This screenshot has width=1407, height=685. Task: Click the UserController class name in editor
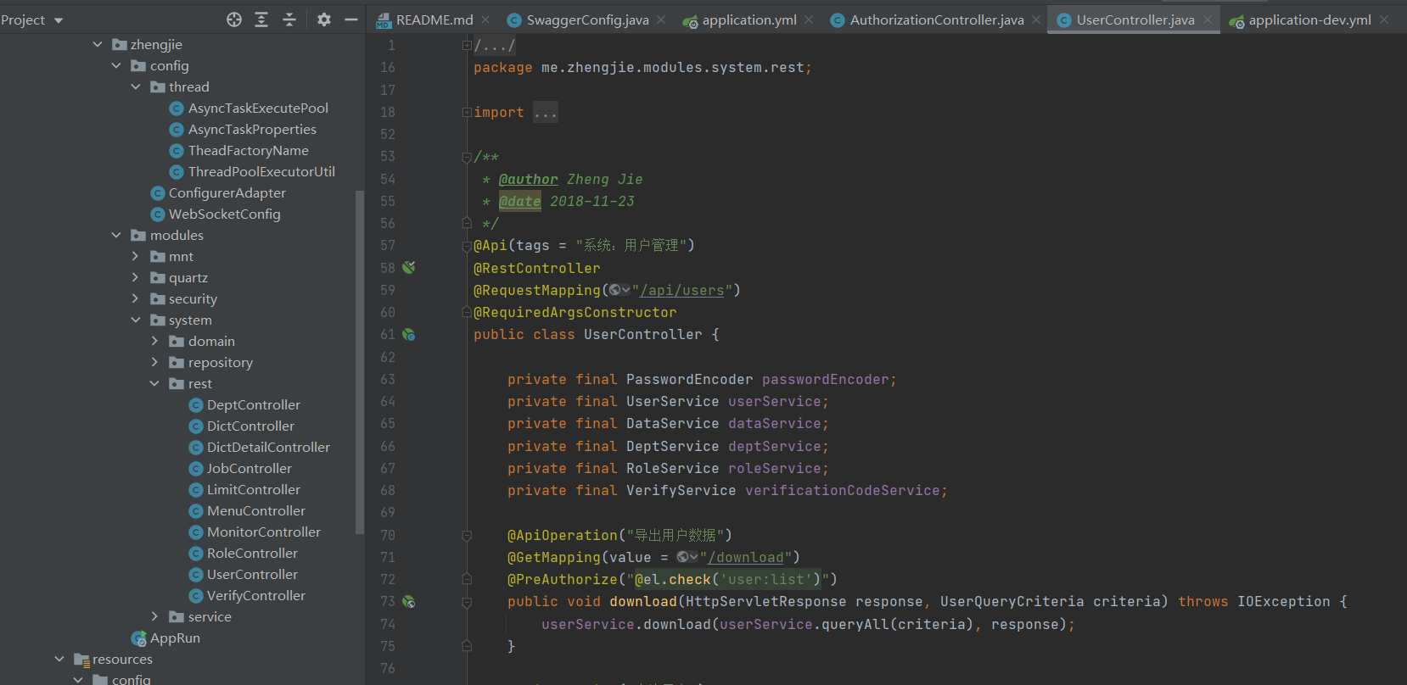643,335
